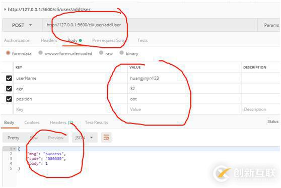
Task: Click the empty Value placeholder field
Action: (x=184, y=109)
